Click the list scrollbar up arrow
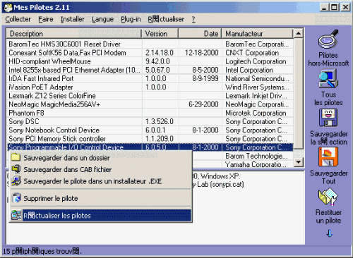The height and width of the screenshot is (258, 353). [299, 34]
